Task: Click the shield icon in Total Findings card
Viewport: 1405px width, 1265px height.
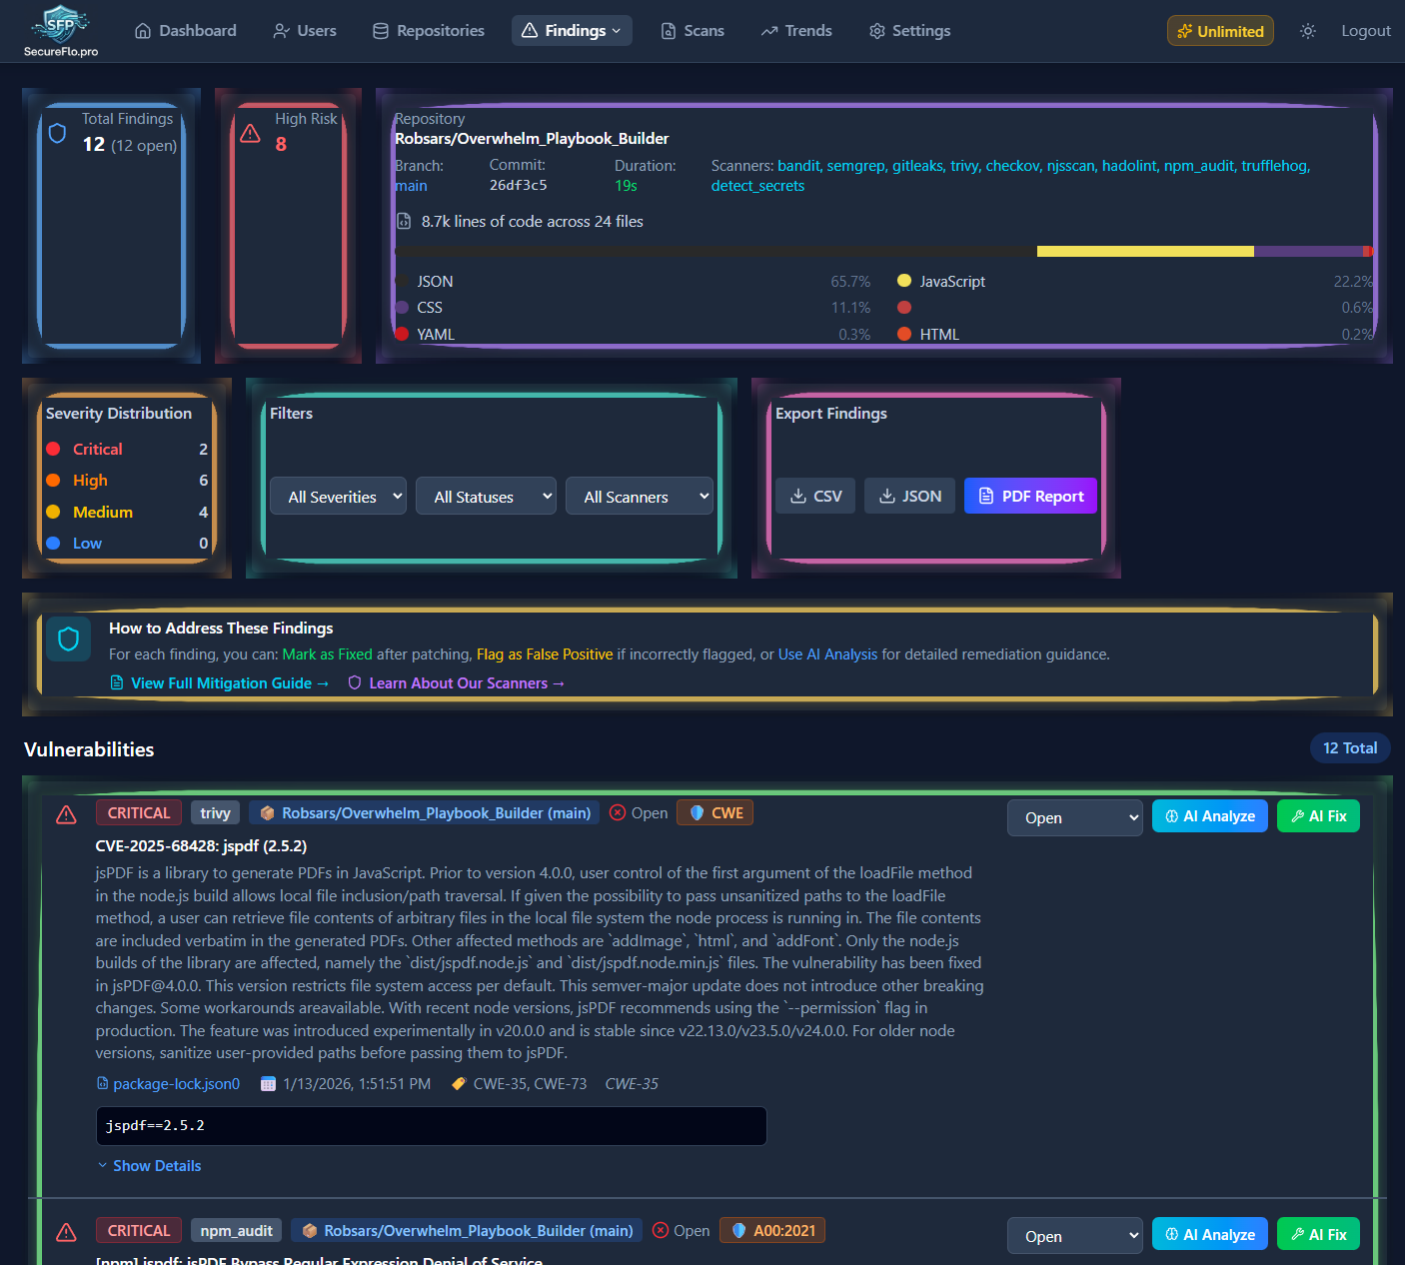Action: pos(58,133)
